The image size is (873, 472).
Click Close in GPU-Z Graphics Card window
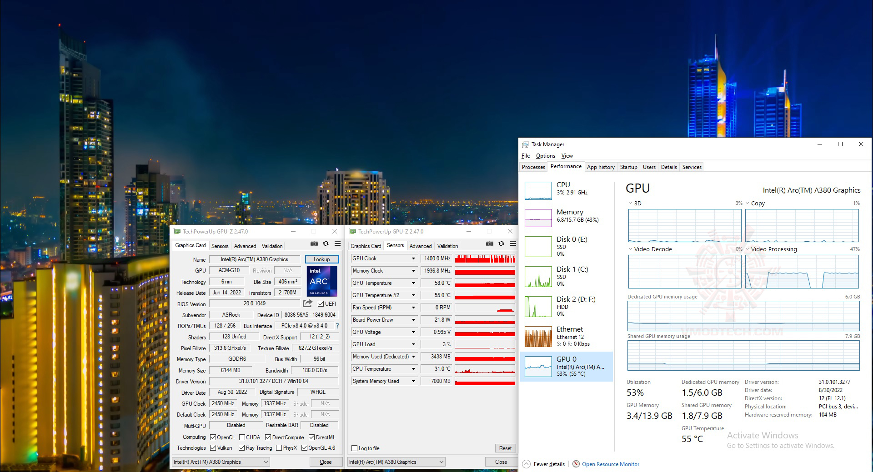coord(326,462)
